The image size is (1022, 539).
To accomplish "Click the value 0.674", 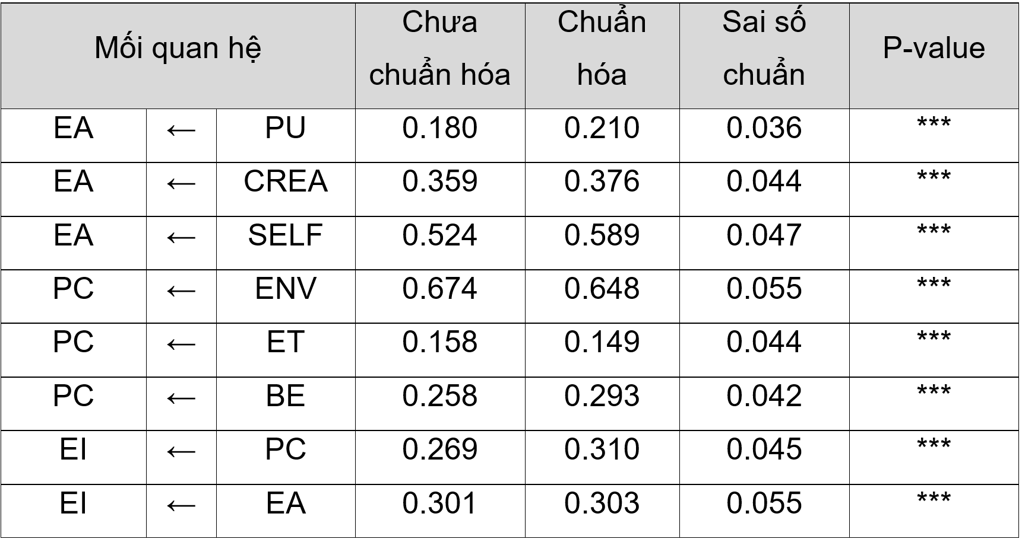I will pos(440,289).
